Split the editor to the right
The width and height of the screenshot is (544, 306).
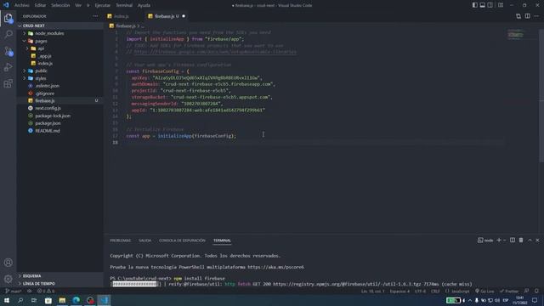(x=527, y=16)
